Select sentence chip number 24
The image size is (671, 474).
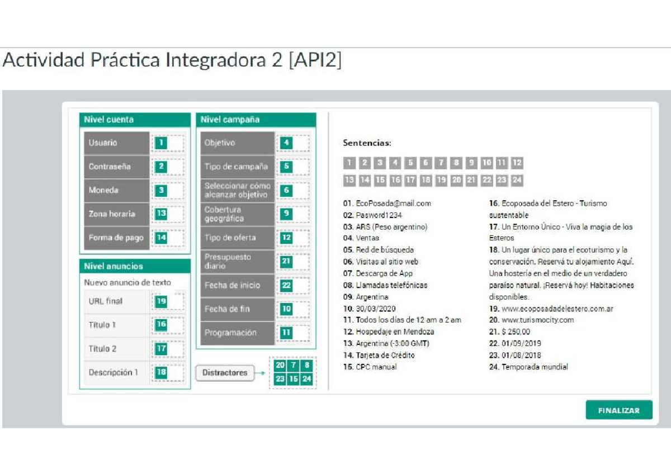(x=516, y=181)
